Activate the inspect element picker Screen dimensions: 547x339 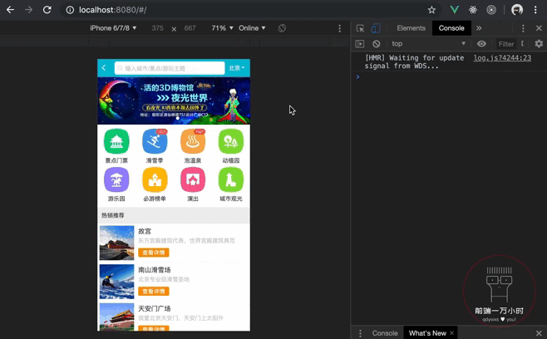(360, 28)
